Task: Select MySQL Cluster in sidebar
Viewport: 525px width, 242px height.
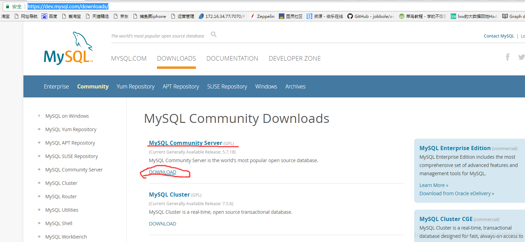Action: 61,183
